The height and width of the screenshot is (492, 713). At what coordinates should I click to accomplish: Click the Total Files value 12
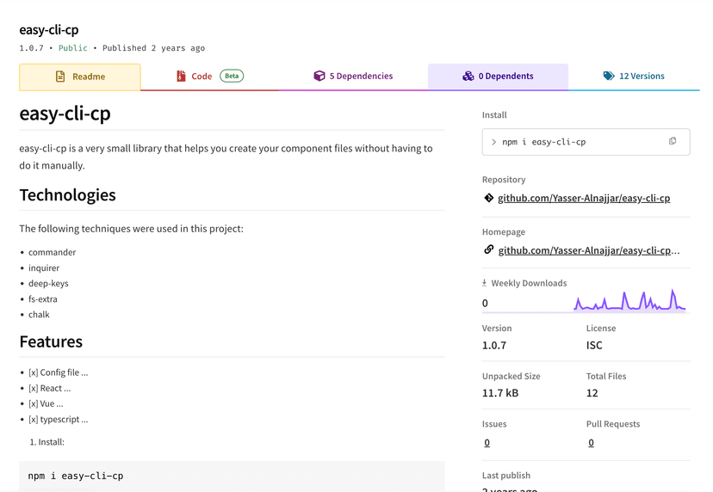click(592, 393)
